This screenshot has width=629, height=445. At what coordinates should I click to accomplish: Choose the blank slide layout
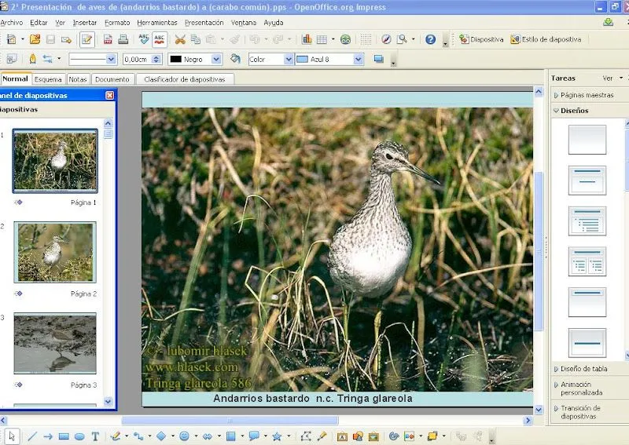tap(587, 140)
